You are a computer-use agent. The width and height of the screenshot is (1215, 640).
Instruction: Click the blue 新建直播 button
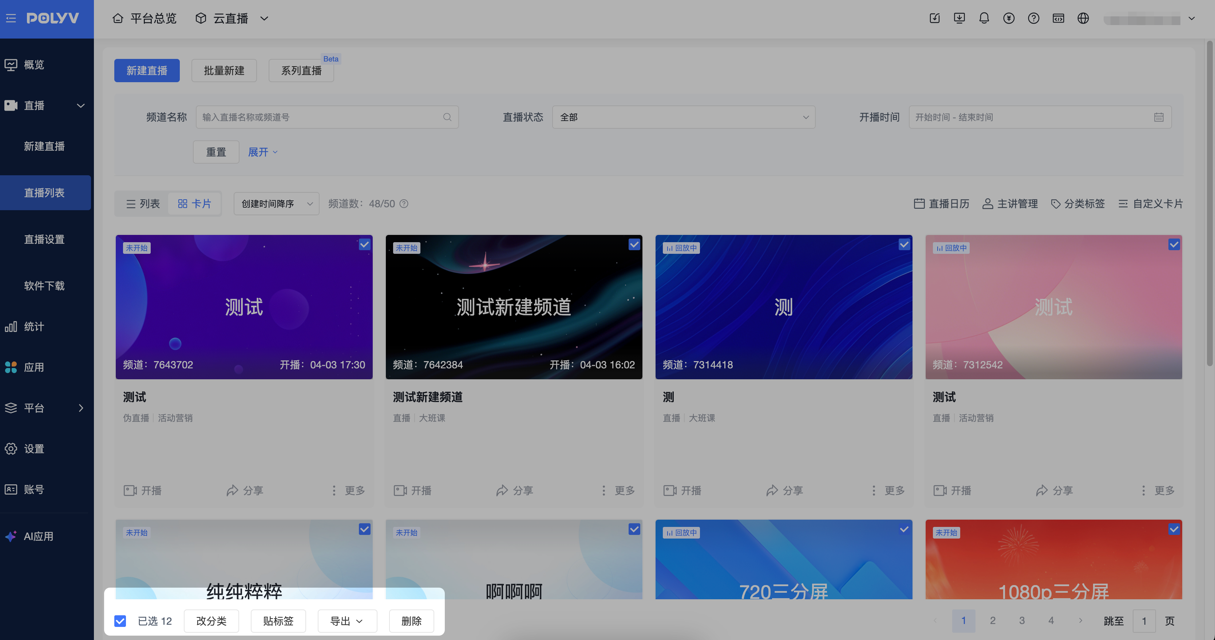pyautogui.click(x=147, y=70)
